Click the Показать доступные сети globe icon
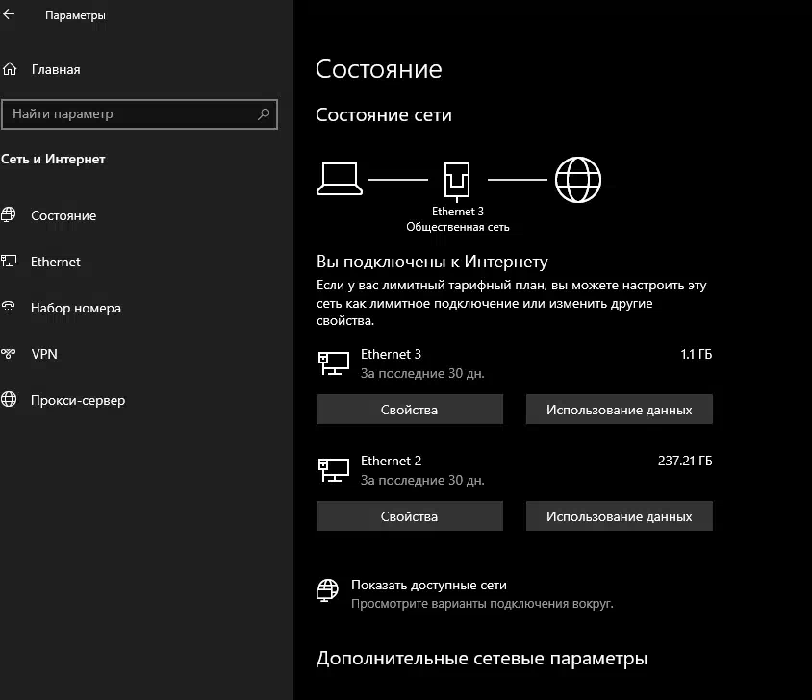The image size is (812, 700). pyautogui.click(x=327, y=590)
